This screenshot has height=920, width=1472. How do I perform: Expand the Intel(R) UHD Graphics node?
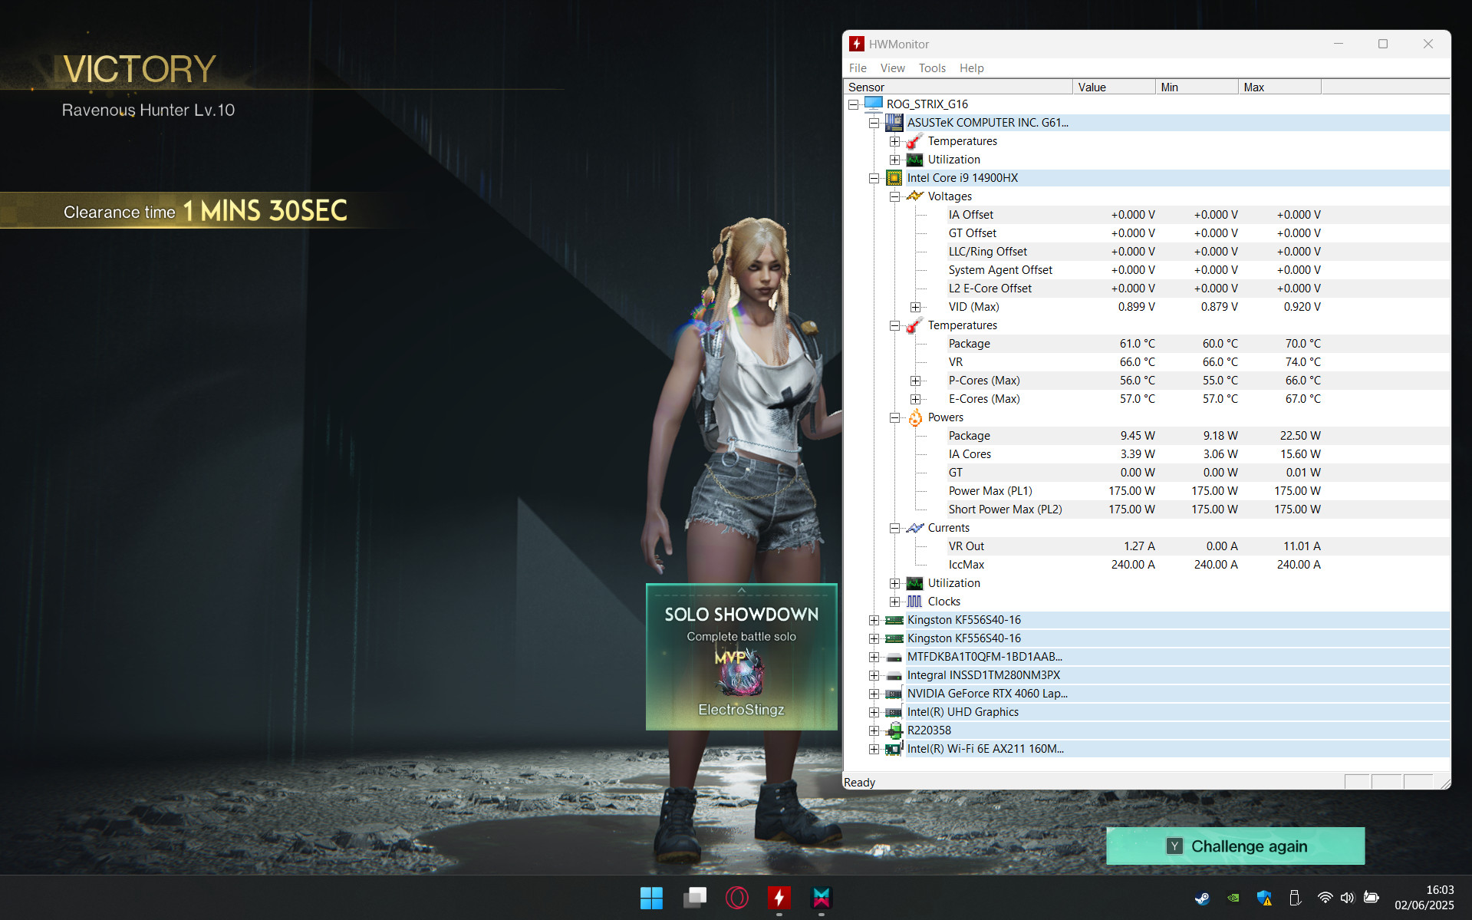click(874, 712)
